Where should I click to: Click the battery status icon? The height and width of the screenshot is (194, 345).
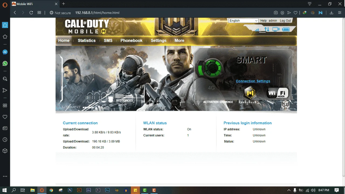point(286,29)
